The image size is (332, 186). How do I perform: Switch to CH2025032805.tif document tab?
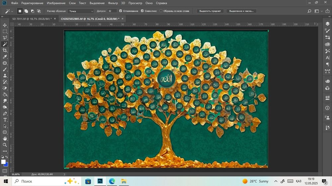point(90,19)
